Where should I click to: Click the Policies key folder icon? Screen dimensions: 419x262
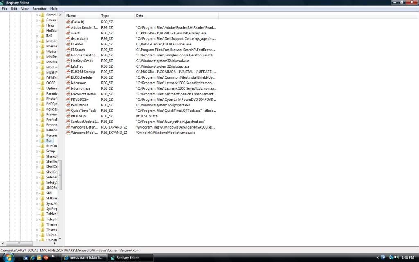pos(42,109)
